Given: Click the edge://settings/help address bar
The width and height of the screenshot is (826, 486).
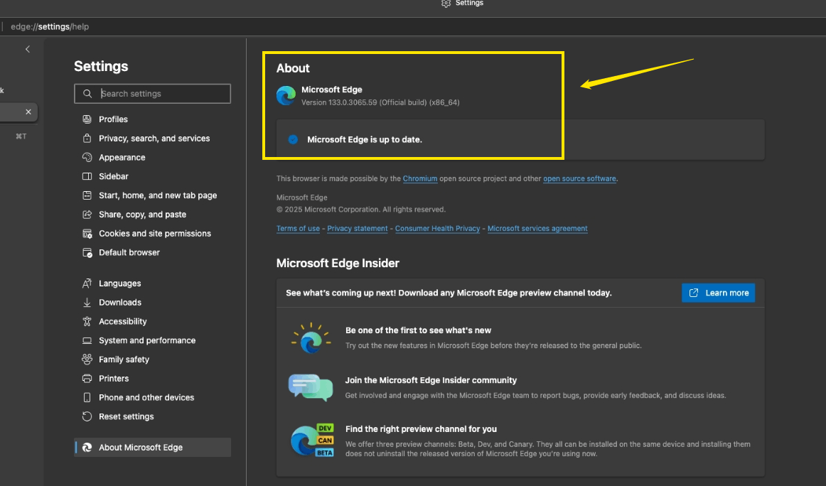Looking at the screenshot, I should 50,26.
